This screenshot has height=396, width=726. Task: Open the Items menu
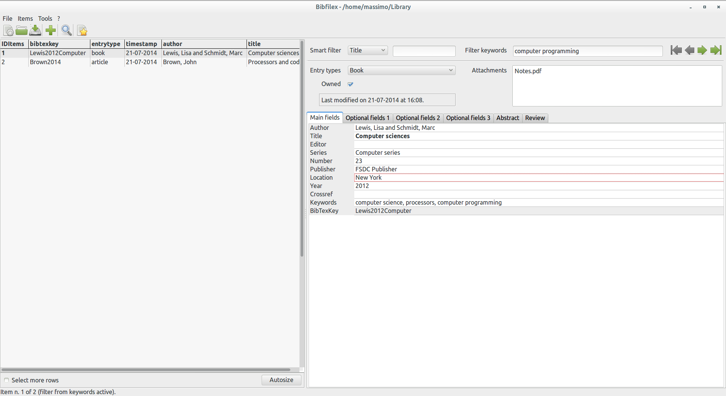25,18
